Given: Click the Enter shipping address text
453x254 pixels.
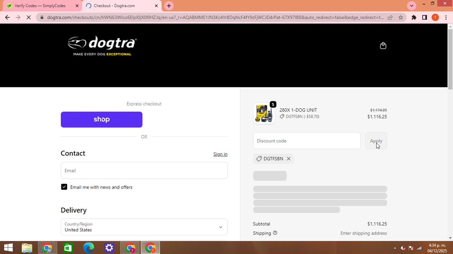Looking at the screenshot, I should [364, 233].
